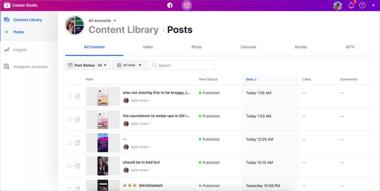Click the Creator Studio logo icon
The height and width of the screenshot is (191, 380).
pyautogui.click(x=7, y=5)
